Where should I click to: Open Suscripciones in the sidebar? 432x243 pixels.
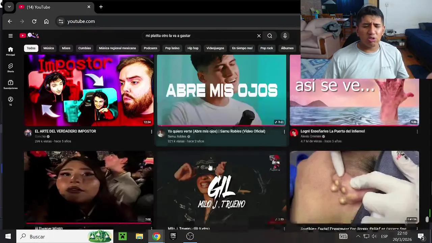[x=10, y=85]
